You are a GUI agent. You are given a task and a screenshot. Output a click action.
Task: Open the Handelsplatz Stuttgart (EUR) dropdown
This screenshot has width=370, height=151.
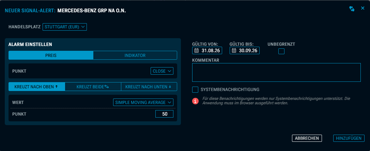[x=65, y=27]
